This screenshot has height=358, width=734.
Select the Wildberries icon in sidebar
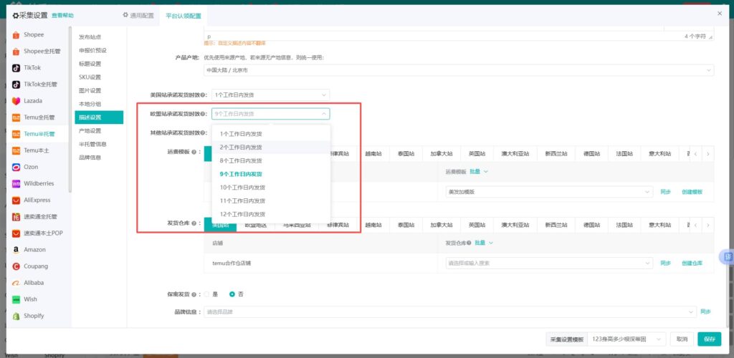(16, 183)
